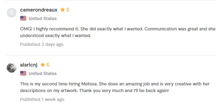
Task: Click the US flag under alaricnj
Action: (x=23, y=73)
